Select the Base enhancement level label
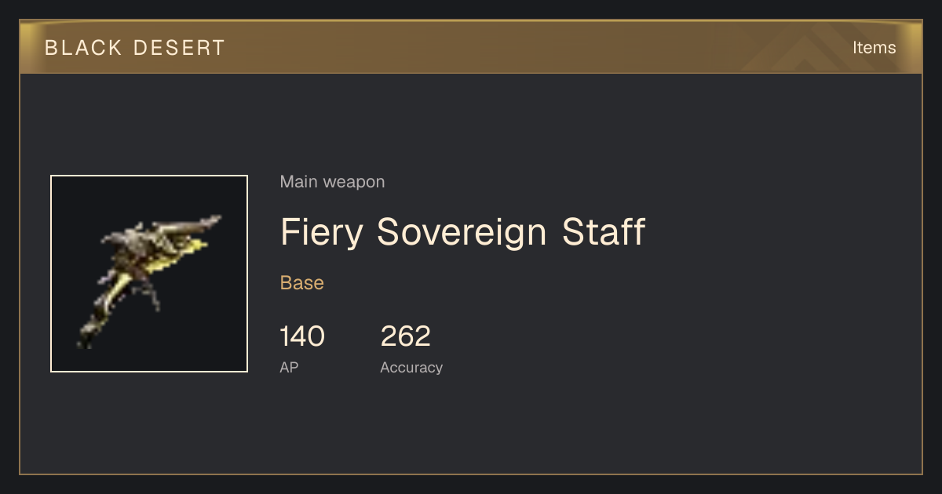 302,283
